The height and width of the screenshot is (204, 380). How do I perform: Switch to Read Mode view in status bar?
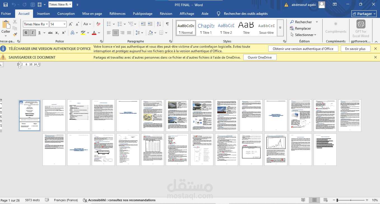pos(303,200)
